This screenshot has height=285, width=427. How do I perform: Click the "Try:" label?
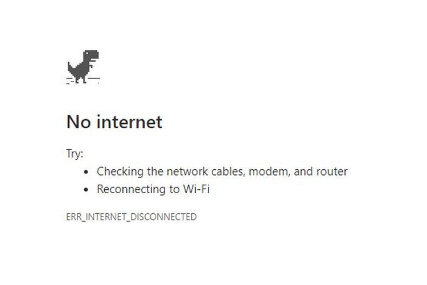pos(75,154)
